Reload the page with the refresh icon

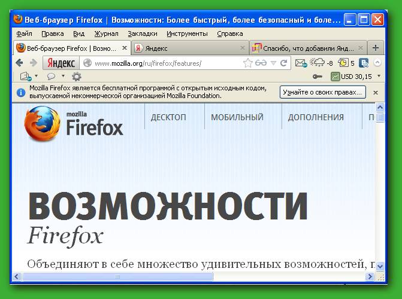coord(283,63)
